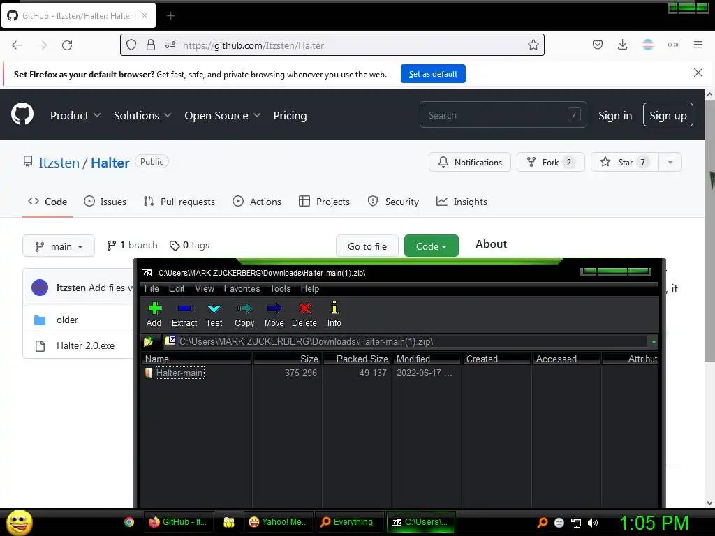Select the Halter-main folder in 7-Zip
This screenshot has width=715, height=536.
click(x=179, y=373)
